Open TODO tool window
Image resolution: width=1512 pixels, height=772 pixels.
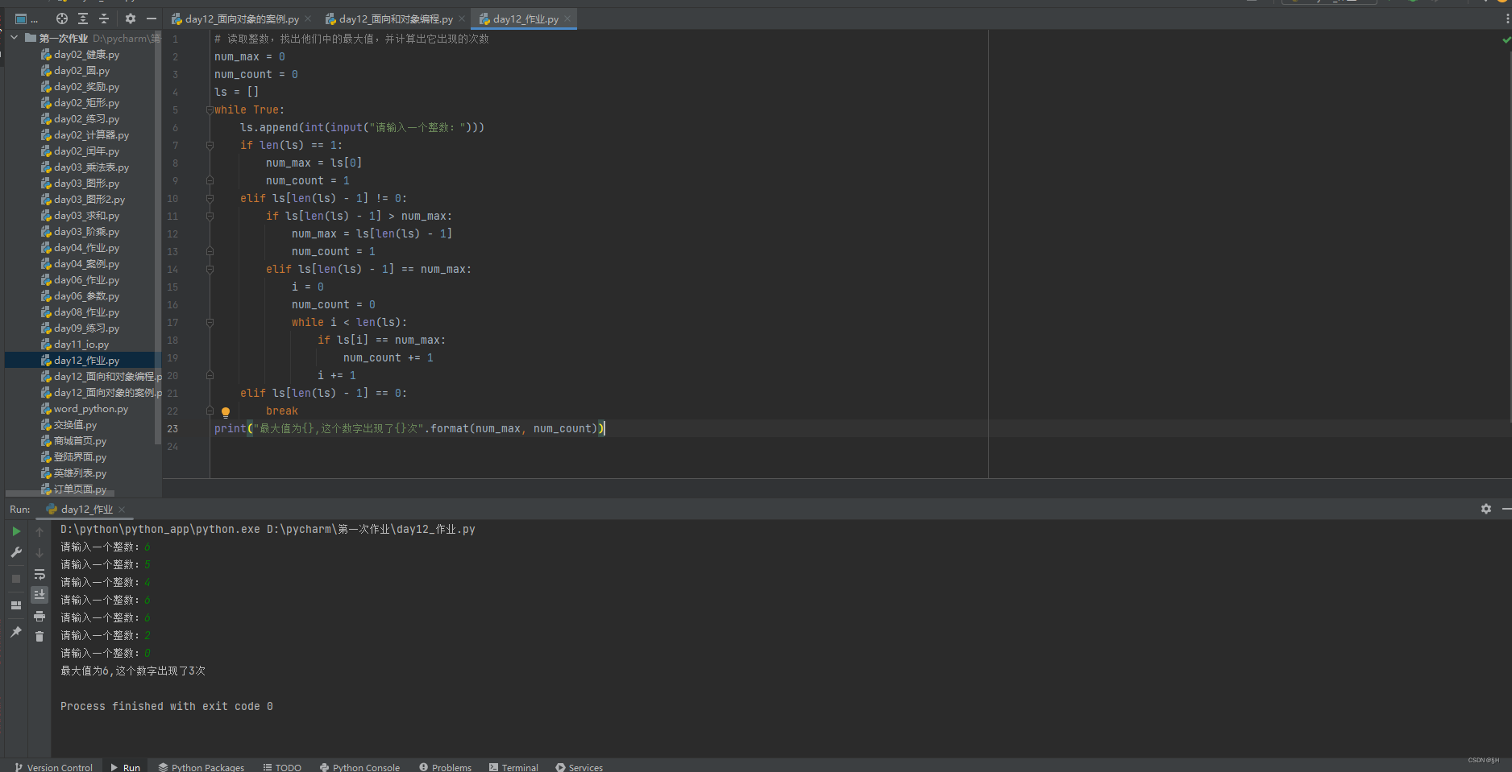[x=282, y=767]
